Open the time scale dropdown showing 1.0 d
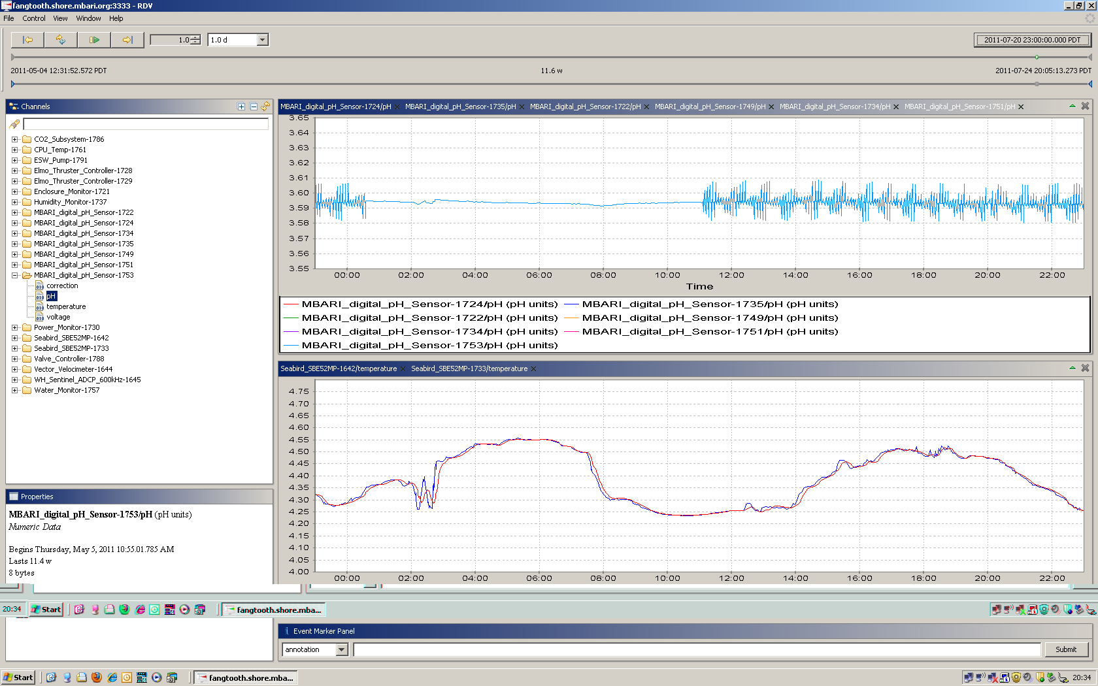 pos(262,40)
